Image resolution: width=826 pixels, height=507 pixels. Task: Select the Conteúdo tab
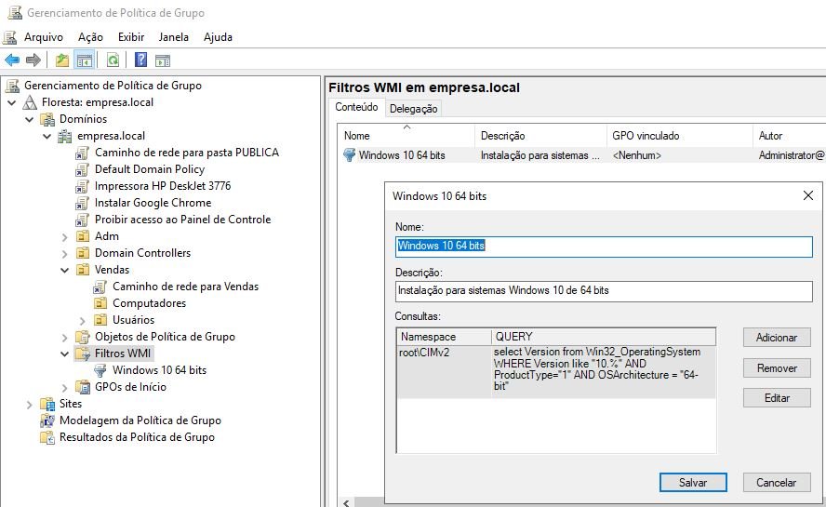click(x=356, y=107)
